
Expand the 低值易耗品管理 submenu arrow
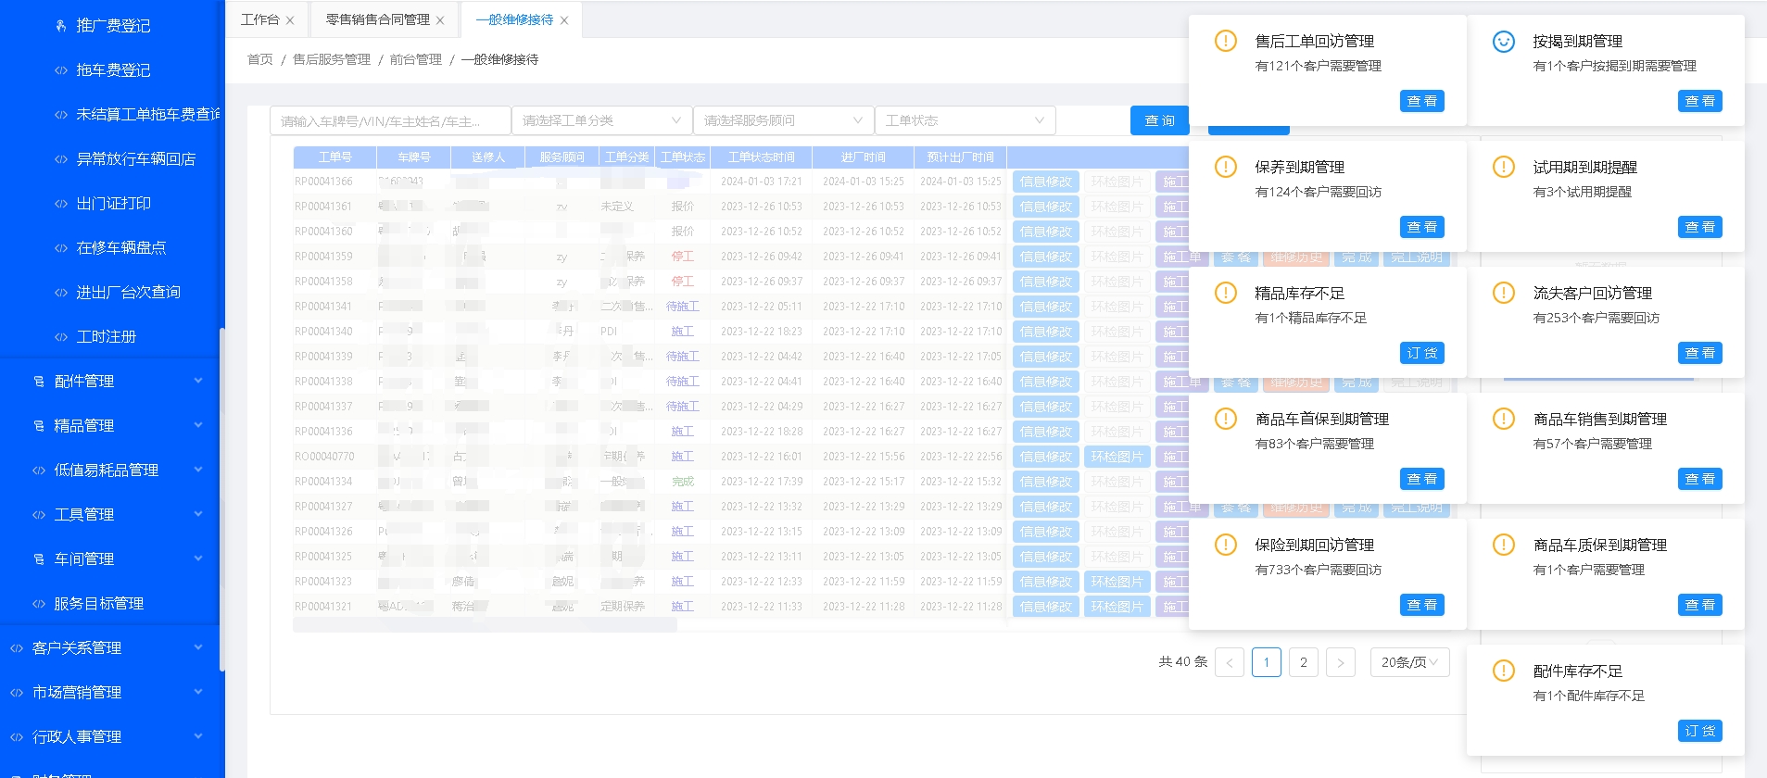(197, 470)
